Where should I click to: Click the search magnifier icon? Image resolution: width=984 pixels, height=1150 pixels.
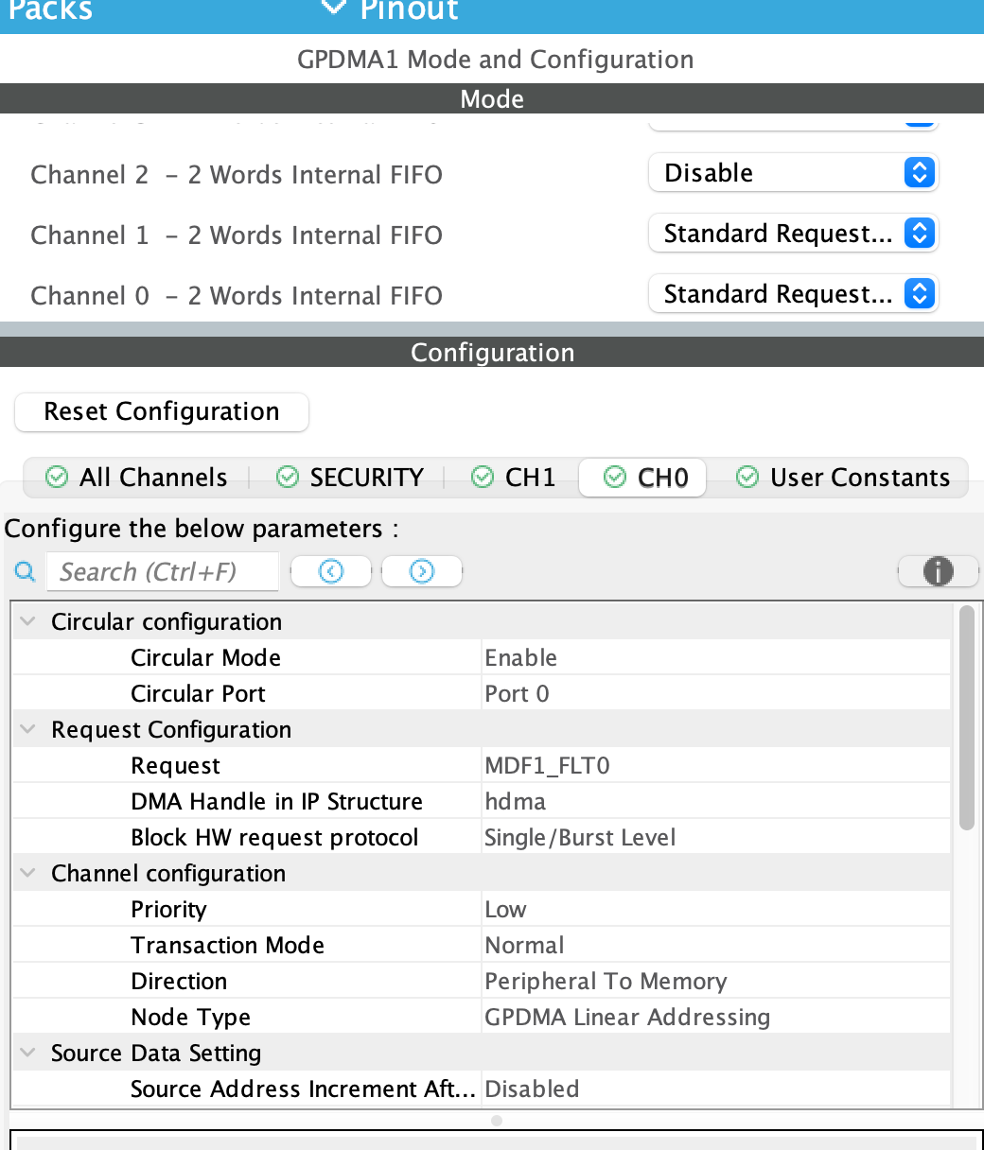tap(25, 571)
